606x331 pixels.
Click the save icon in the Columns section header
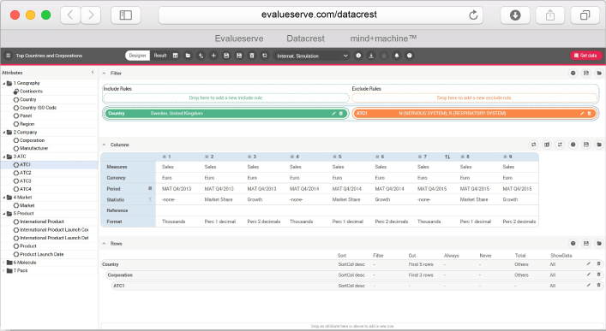[586, 145]
